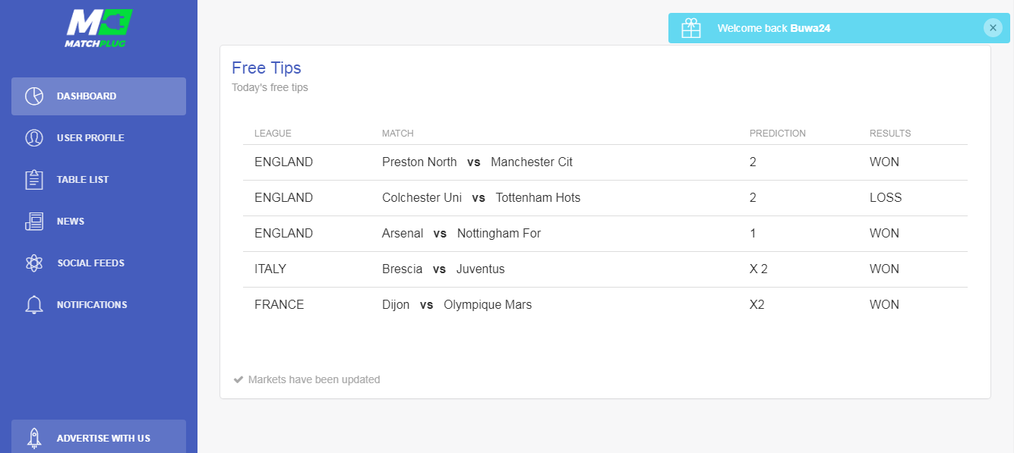Select the Brescia vs Juventus match row

605,269
